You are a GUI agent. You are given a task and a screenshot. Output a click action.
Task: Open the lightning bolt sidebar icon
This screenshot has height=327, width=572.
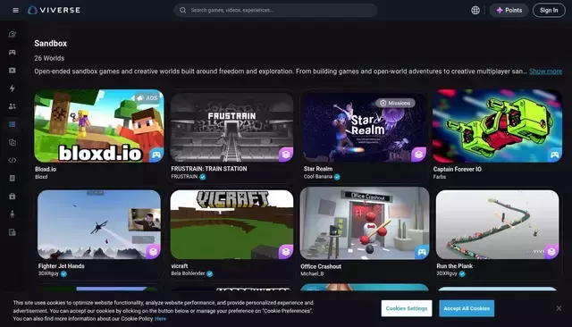tap(12, 88)
